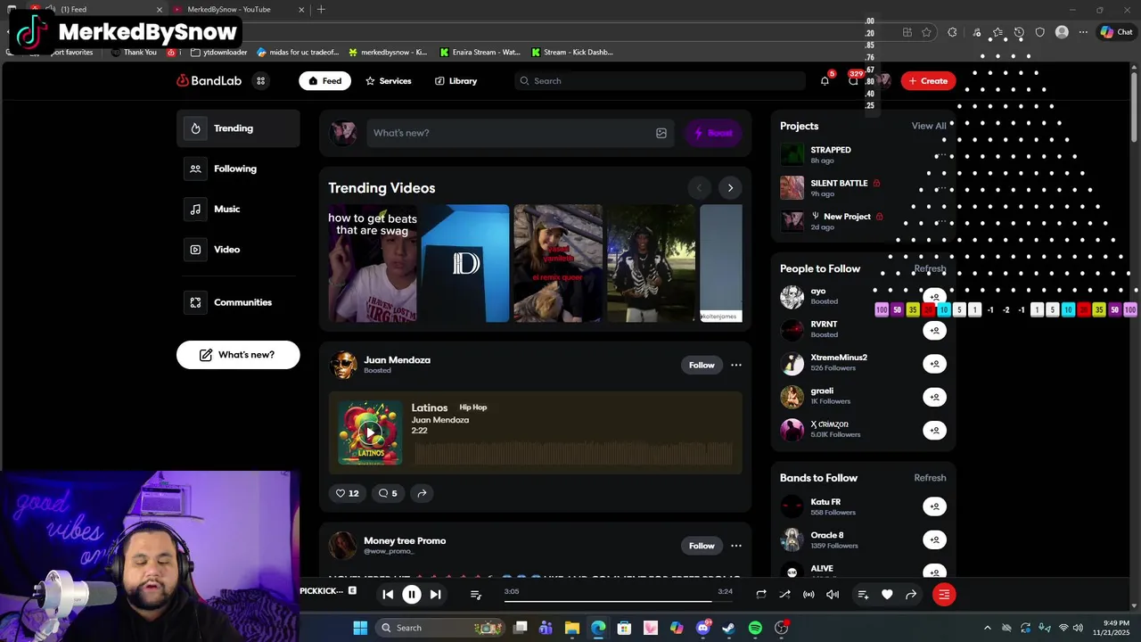Open the SILENT BATTLE project
The image size is (1141, 642).
click(839, 188)
